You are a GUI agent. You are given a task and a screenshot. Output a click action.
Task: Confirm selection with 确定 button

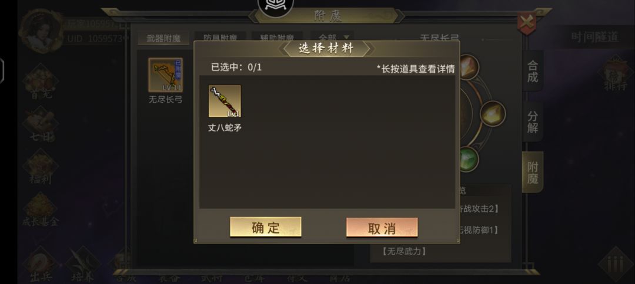[266, 227]
